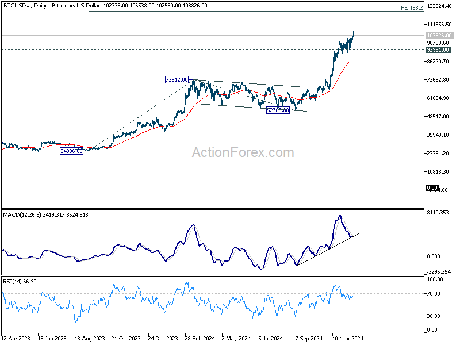Click the MACD peak near November 2024

click(340, 216)
